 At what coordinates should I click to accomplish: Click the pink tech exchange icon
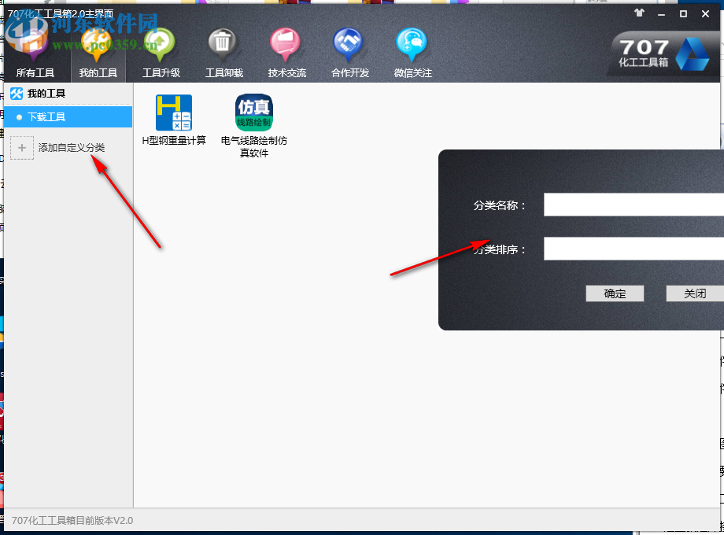[285, 44]
